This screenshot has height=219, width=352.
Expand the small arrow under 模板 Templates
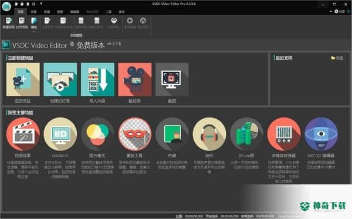click(x=33, y=32)
